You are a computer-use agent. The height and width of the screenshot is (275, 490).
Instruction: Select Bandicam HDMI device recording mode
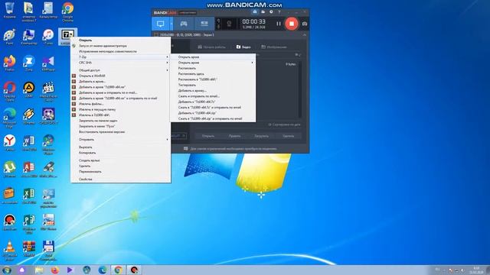(204, 24)
